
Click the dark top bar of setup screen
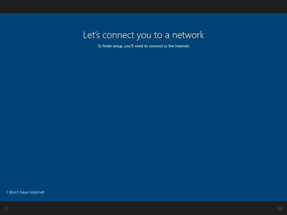(x=143, y=7)
